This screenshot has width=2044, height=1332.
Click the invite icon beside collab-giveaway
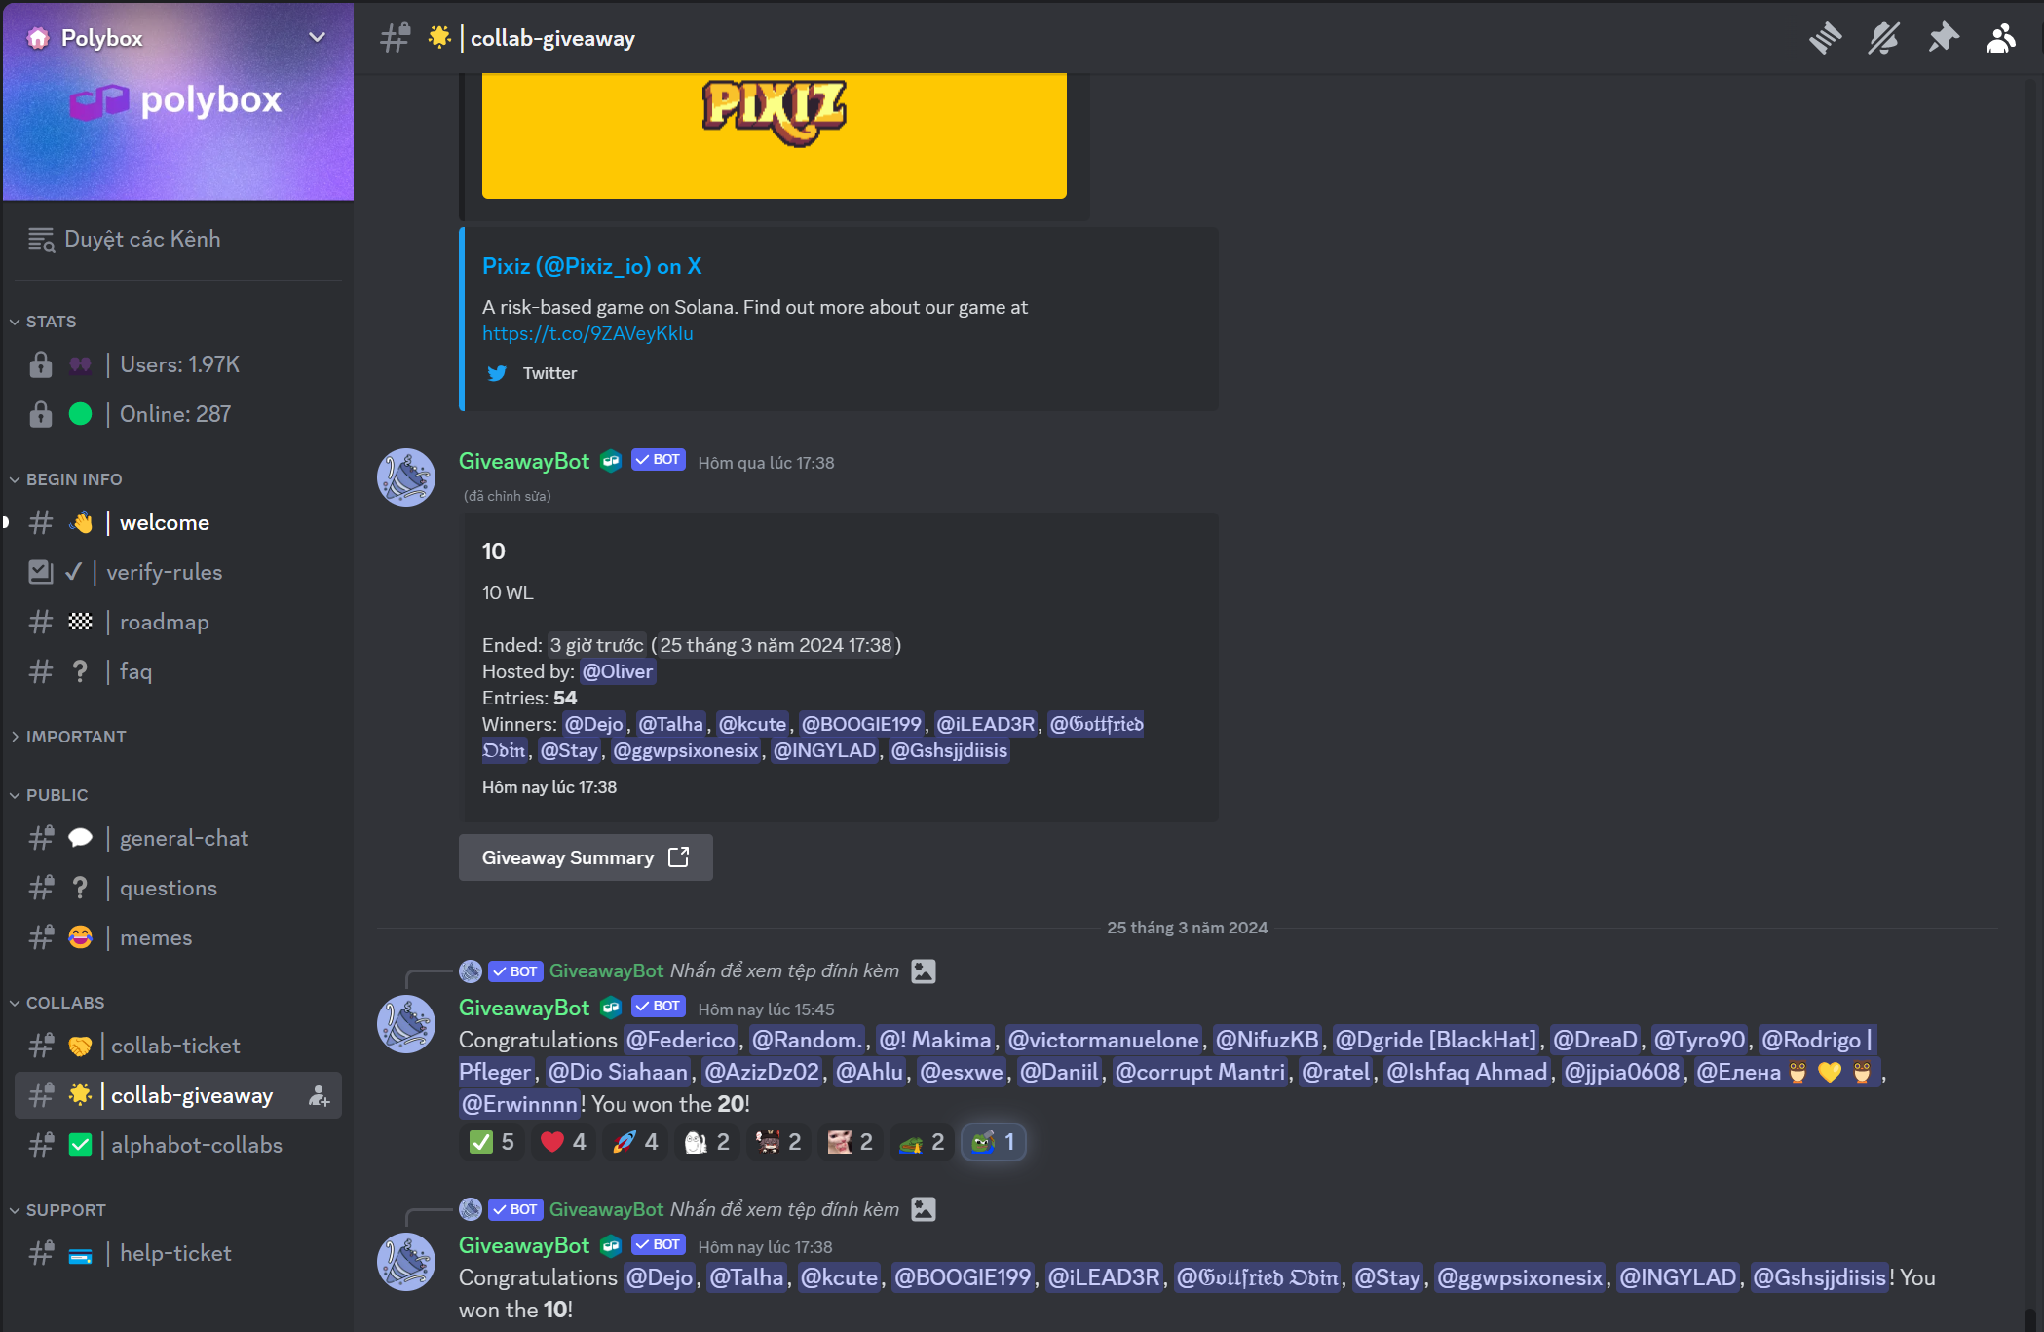coord(319,1095)
